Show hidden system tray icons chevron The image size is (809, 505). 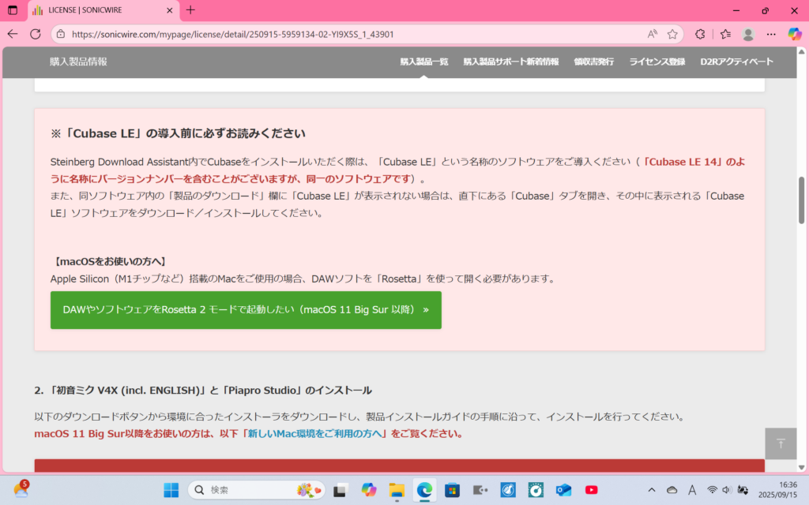pyautogui.click(x=652, y=490)
